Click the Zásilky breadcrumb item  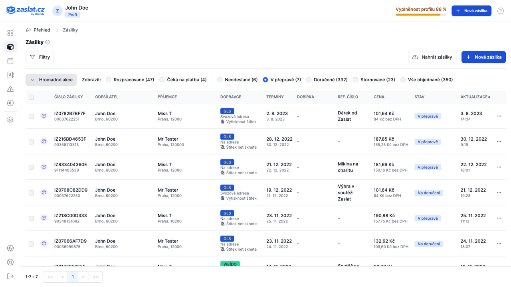(x=70, y=30)
